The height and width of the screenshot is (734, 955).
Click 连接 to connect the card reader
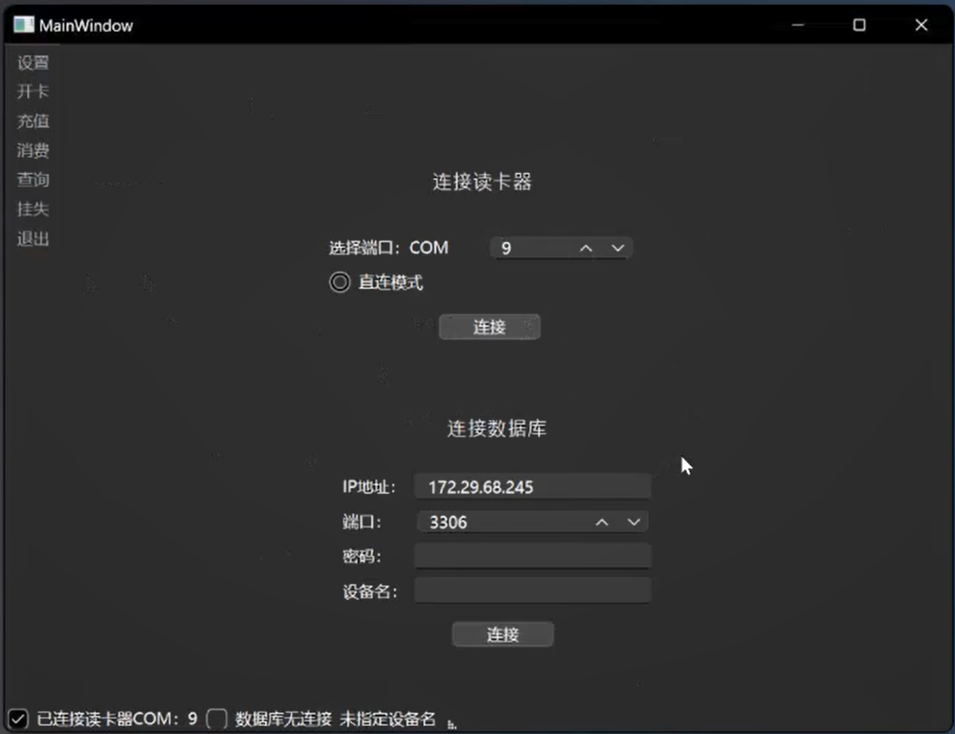[489, 327]
